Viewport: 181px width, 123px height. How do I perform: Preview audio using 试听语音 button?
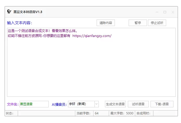[138, 104]
